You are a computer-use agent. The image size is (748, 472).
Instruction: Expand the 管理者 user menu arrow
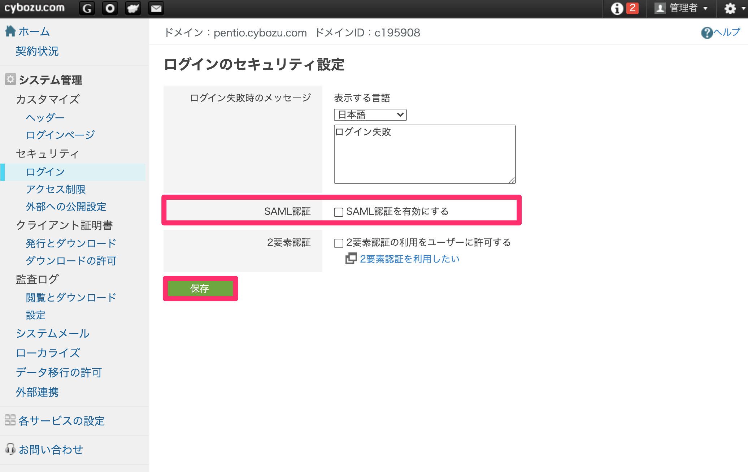coord(705,9)
